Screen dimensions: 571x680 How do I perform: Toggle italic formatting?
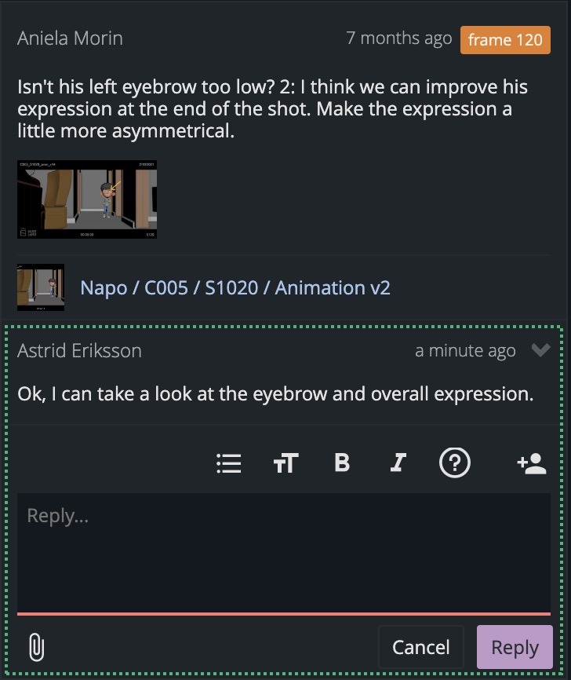coord(397,464)
